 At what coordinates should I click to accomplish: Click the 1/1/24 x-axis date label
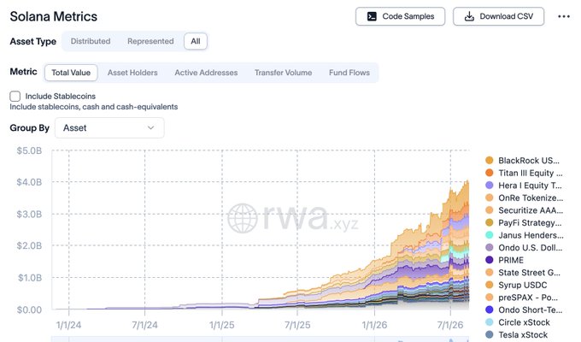68,325
